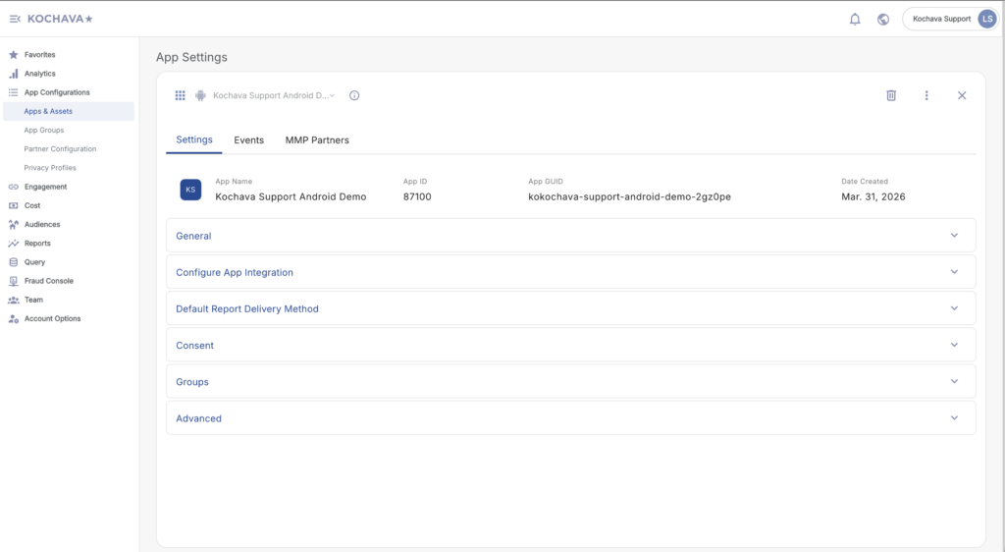Image resolution: width=1005 pixels, height=552 pixels.
Task: Open the app grid switcher icon
Action: (x=181, y=95)
